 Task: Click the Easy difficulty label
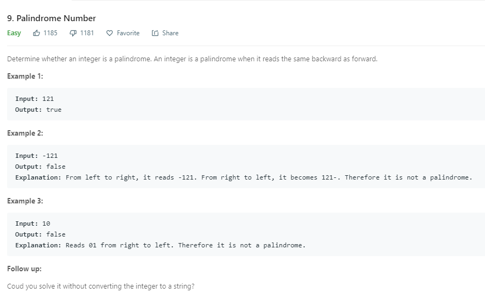click(14, 33)
